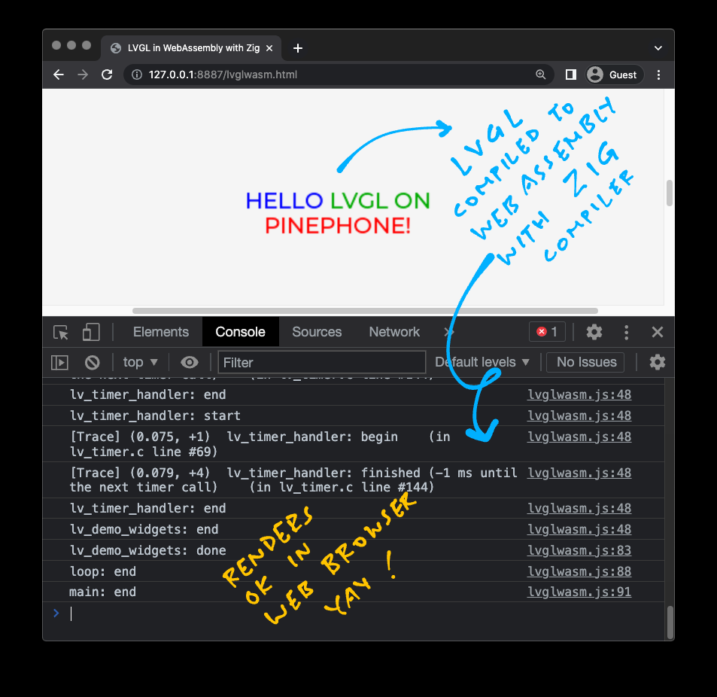Expand the Default levels dropdown
The width and height of the screenshot is (717, 697).
click(x=482, y=362)
